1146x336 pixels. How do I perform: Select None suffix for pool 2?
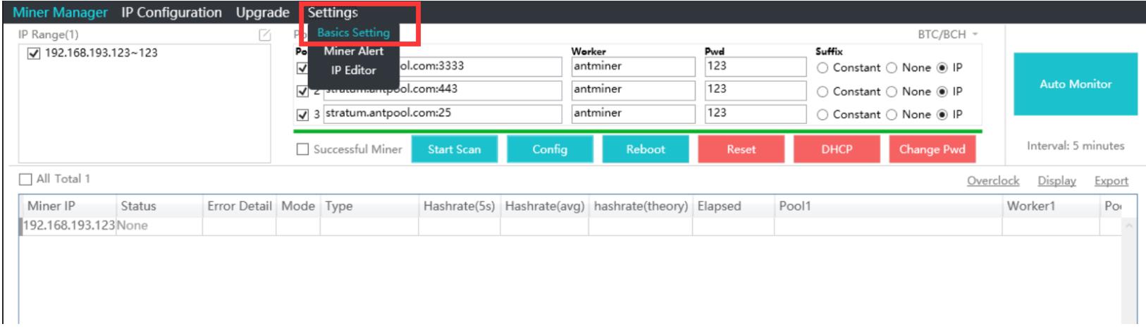(x=892, y=92)
